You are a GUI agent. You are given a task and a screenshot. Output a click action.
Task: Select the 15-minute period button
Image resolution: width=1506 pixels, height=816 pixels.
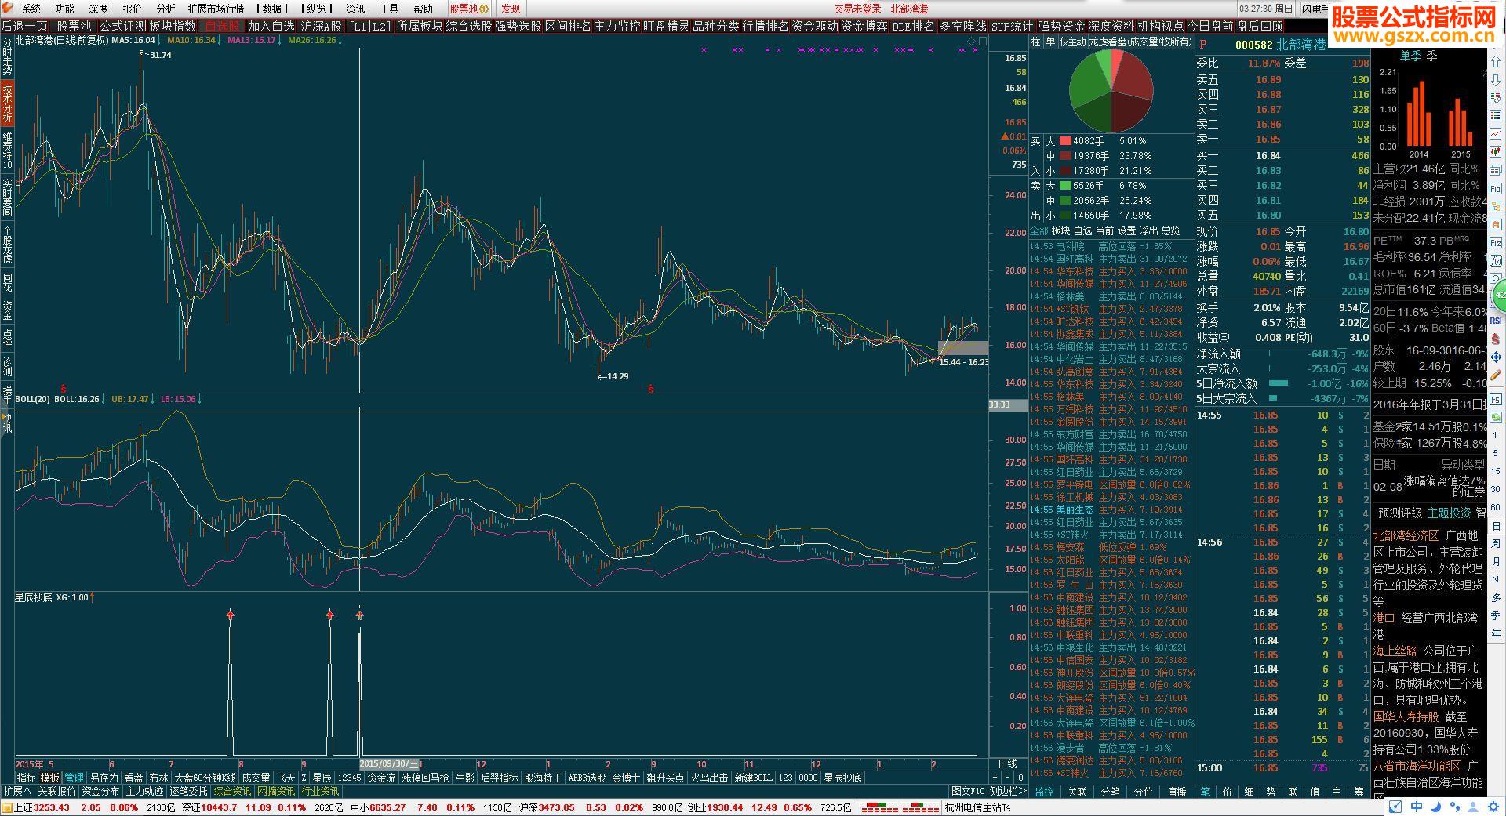[x=1496, y=471]
